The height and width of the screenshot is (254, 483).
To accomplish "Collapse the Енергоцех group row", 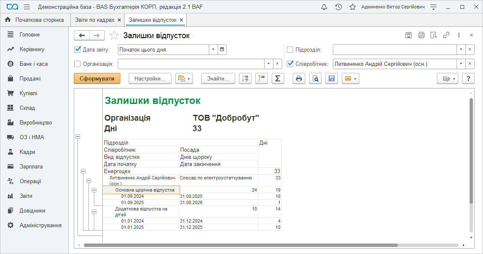I will [83, 171].
